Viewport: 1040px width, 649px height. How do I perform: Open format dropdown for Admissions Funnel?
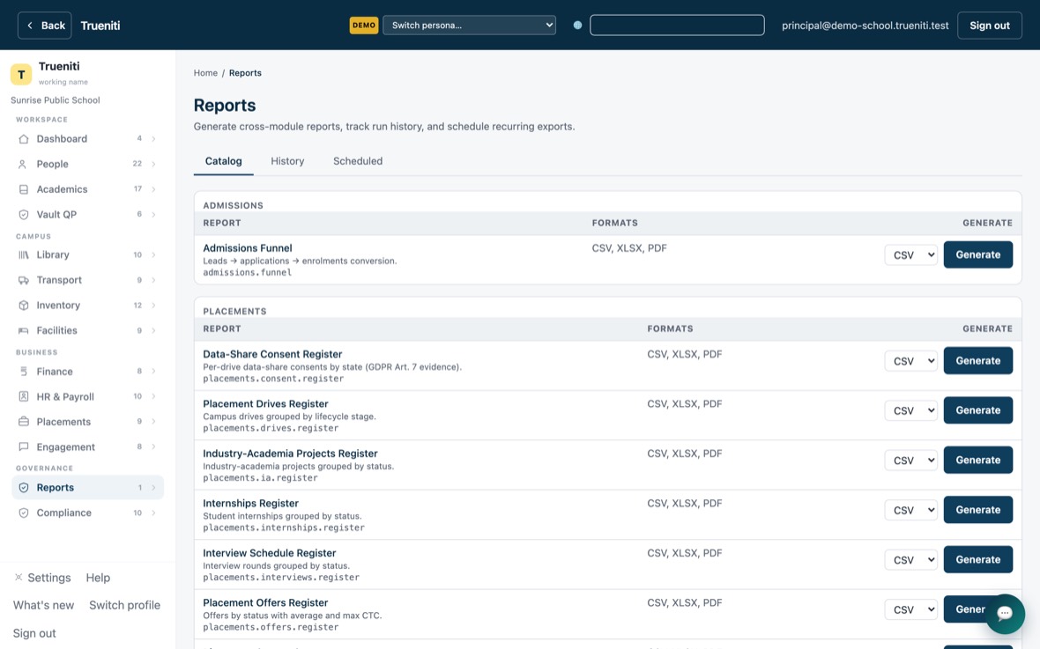coord(910,254)
